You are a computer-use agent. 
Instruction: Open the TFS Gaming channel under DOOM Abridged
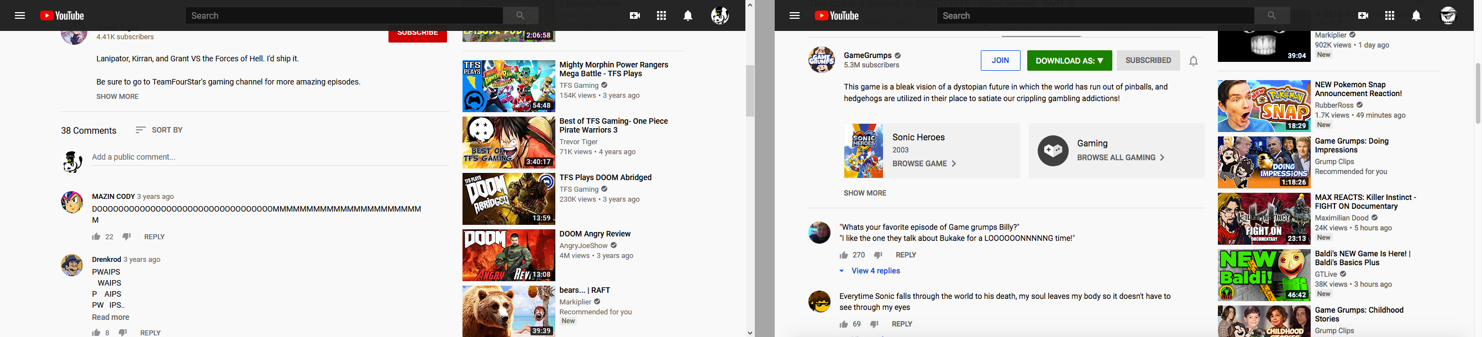579,189
